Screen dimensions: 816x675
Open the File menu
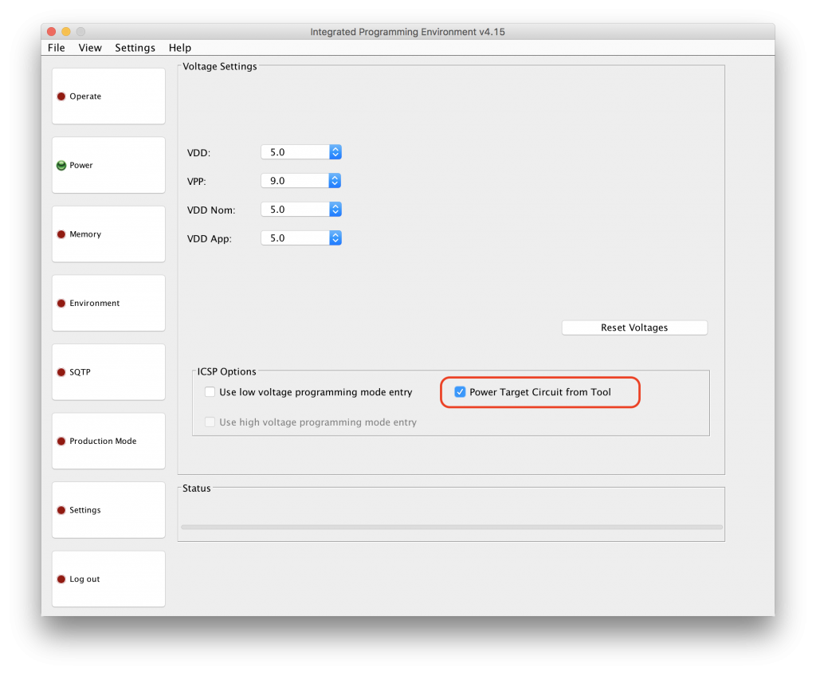(57, 48)
